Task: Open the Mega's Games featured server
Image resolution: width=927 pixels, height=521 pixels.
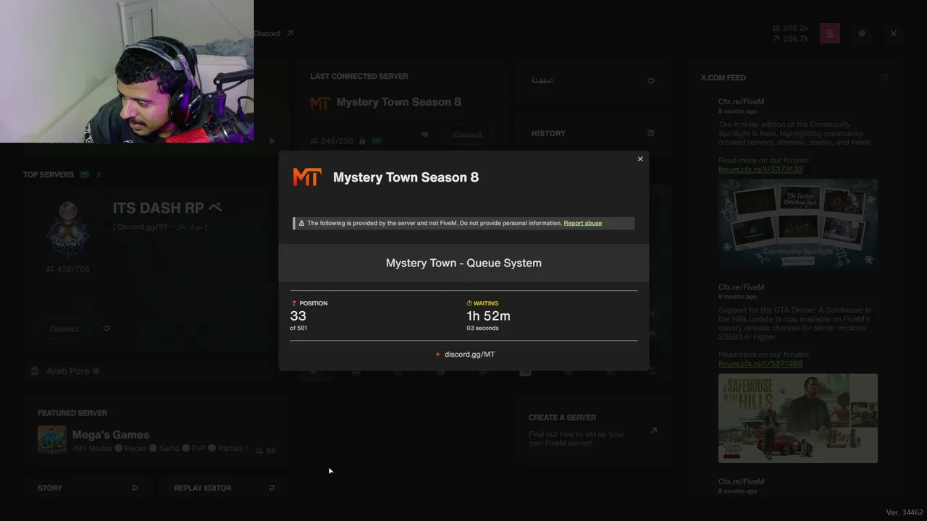Action: [x=111, y=435]
